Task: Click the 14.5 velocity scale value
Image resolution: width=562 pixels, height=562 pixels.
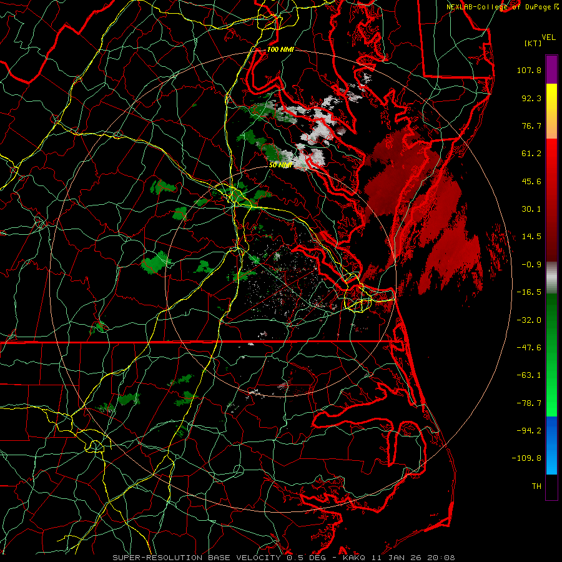Action: (531, 237)
